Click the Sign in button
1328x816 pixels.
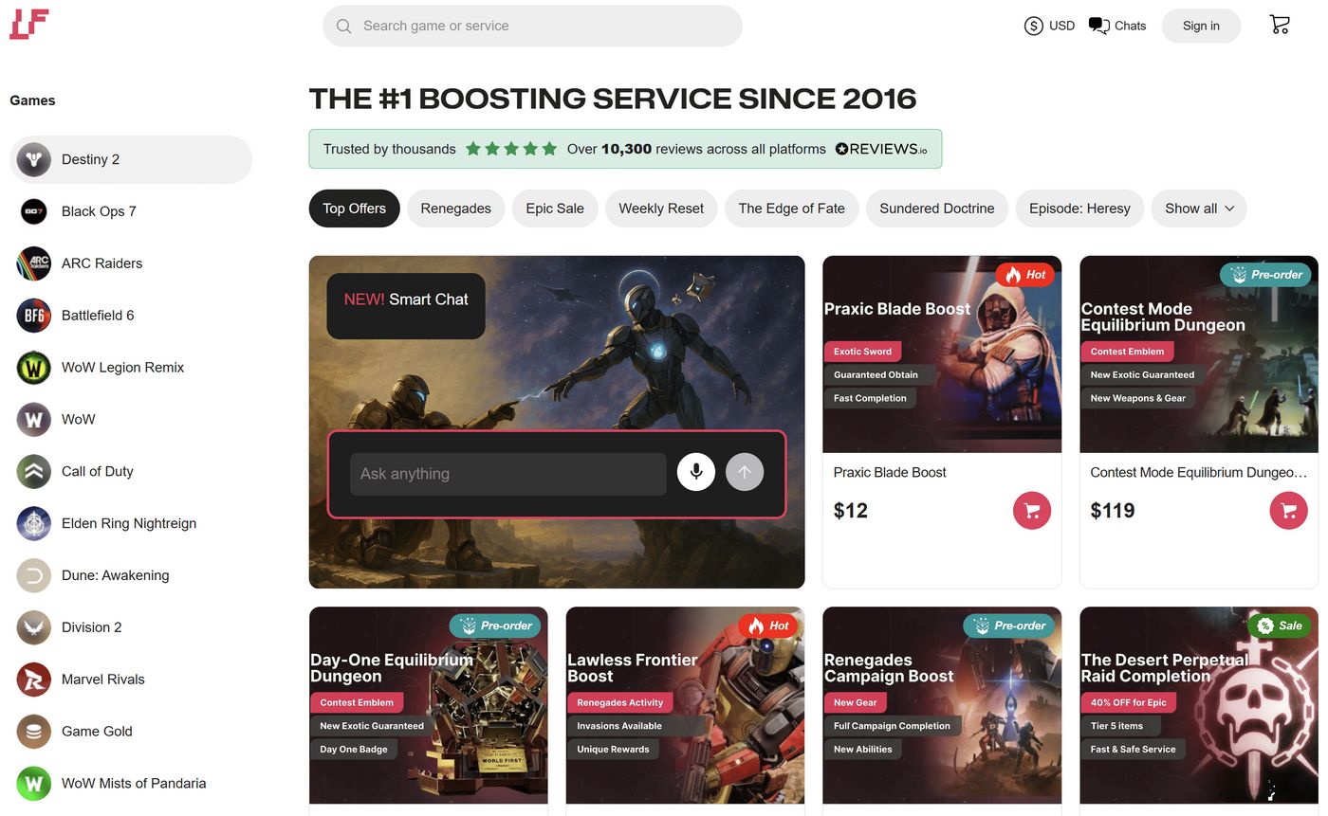tap(1201, 26)
